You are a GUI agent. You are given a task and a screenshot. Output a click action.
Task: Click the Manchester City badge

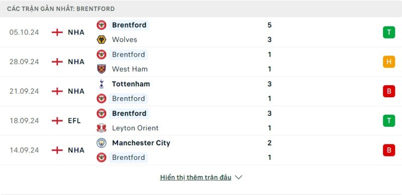pos(102,143)
